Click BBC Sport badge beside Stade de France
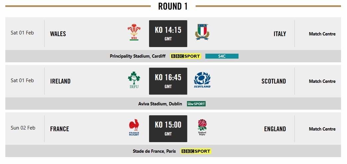 tap(196, 151)
